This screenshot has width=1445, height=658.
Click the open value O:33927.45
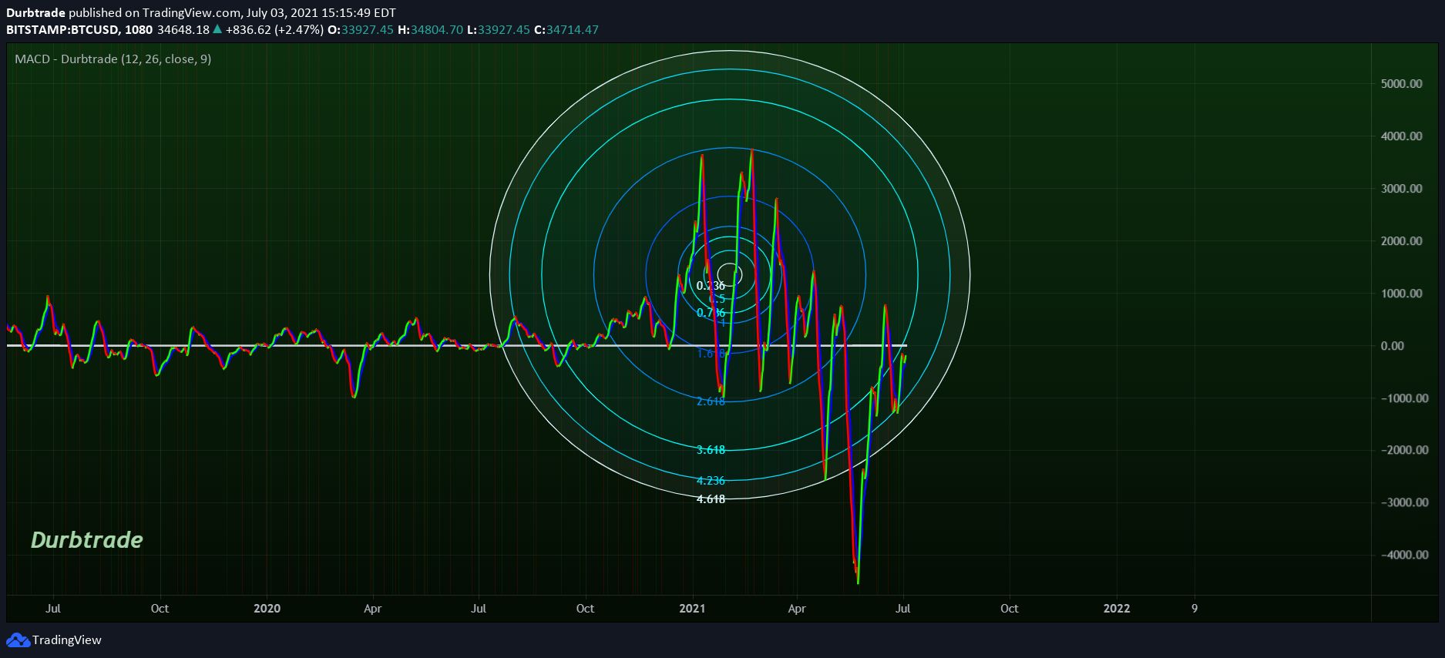tap(361, 30)
